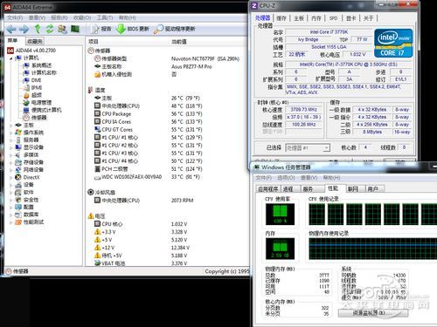This screenshot has width=437, height=327.
Task: Expand the 存储设备 tree node
Action: point(11,162)
